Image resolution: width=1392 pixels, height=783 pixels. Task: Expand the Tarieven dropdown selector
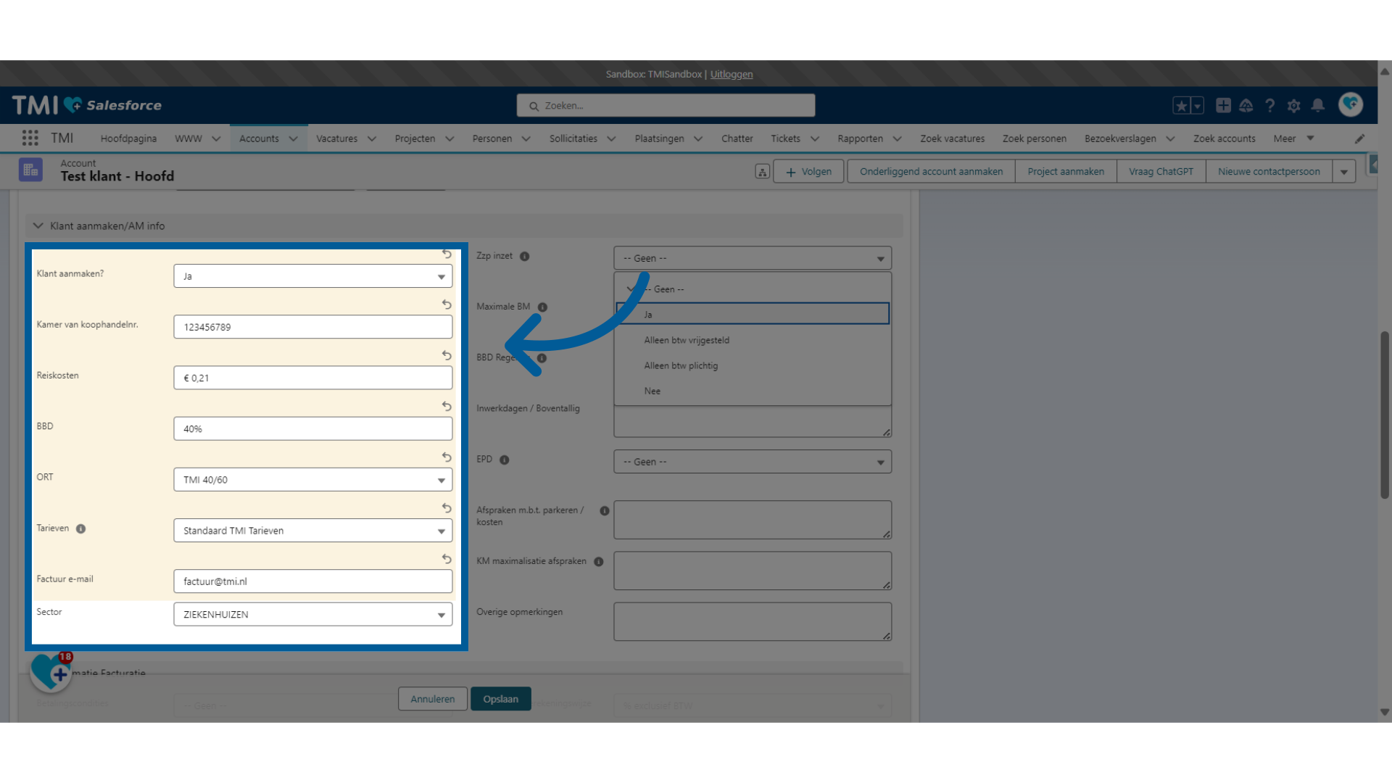[x=441, y=531]
